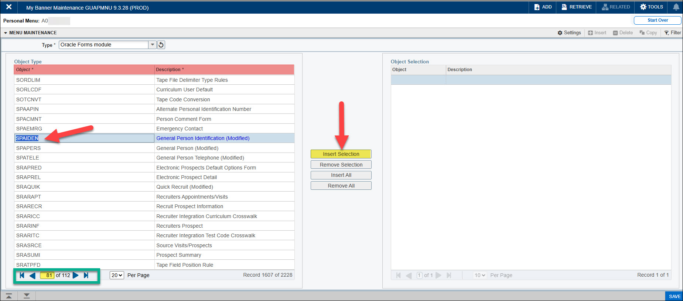Select the SRARECR object

84,206
